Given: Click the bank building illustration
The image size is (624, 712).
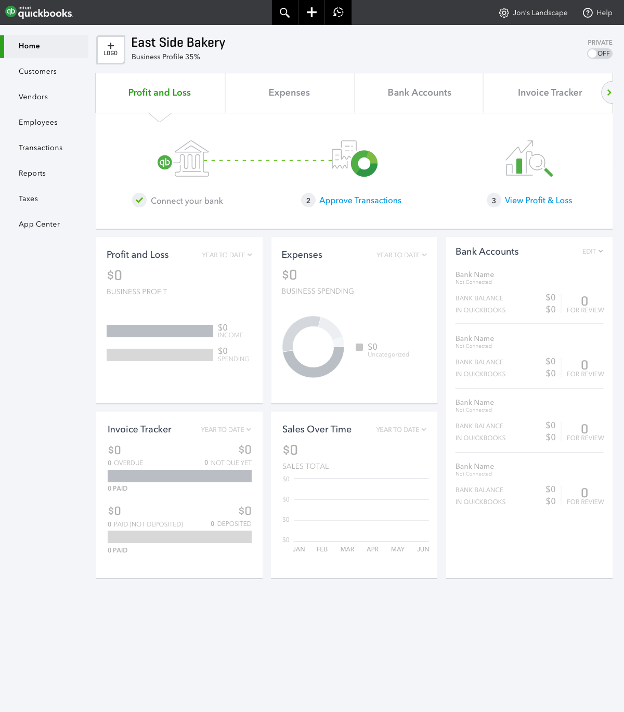Looking at the screenshot, I should tap(191, 159).
